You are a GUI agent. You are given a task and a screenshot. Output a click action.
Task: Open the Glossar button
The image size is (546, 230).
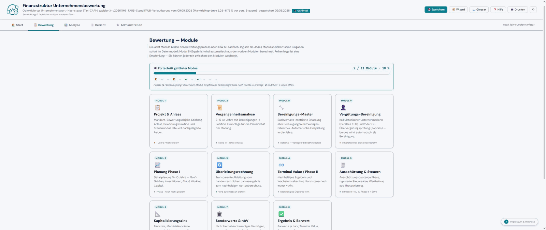click(479, 10)
